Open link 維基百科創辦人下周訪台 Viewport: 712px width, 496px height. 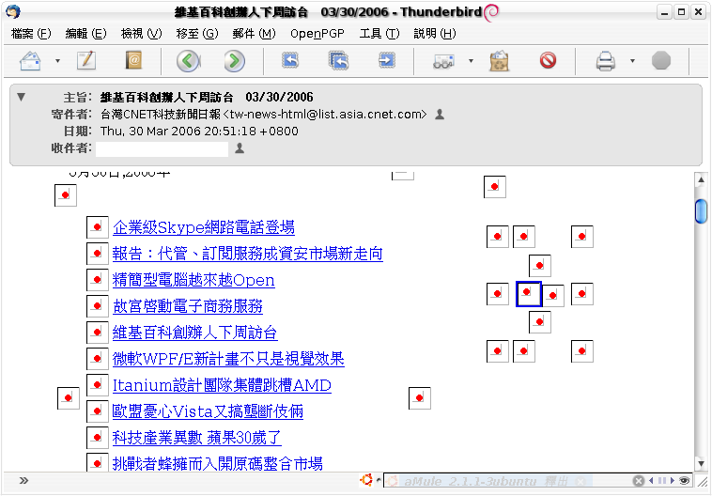coord(194,333)
